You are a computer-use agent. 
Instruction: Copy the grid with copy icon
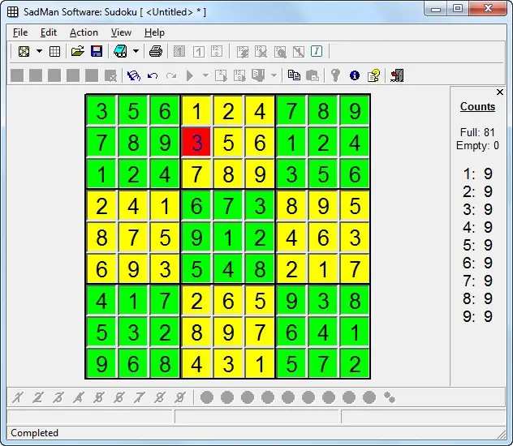(294, 75)
